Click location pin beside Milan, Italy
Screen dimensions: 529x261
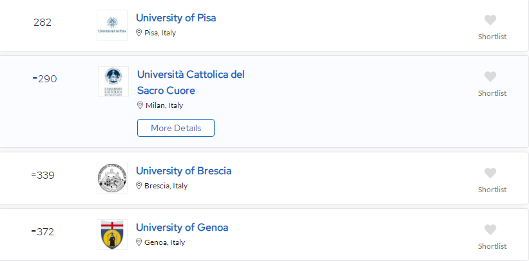tap(140, 105)
